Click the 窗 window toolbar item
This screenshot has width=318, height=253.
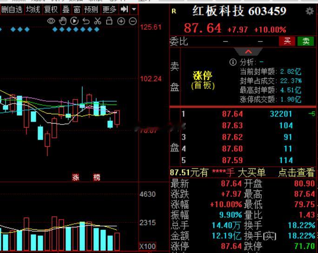coord(77,9)
